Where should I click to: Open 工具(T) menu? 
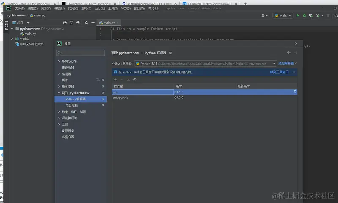tap(113, 8)
